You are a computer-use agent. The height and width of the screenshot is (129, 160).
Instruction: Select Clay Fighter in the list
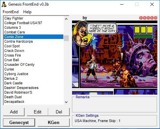(14, 18)
